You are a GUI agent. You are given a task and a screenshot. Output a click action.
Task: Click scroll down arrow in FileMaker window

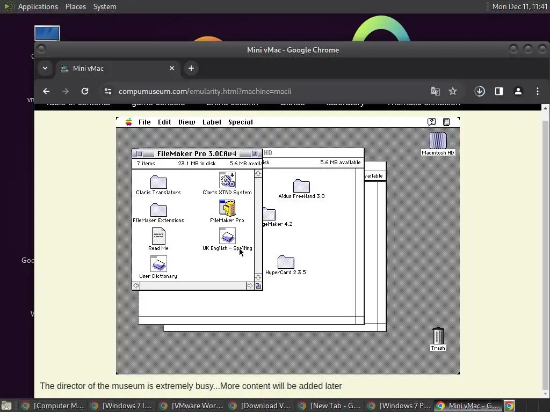258,278
